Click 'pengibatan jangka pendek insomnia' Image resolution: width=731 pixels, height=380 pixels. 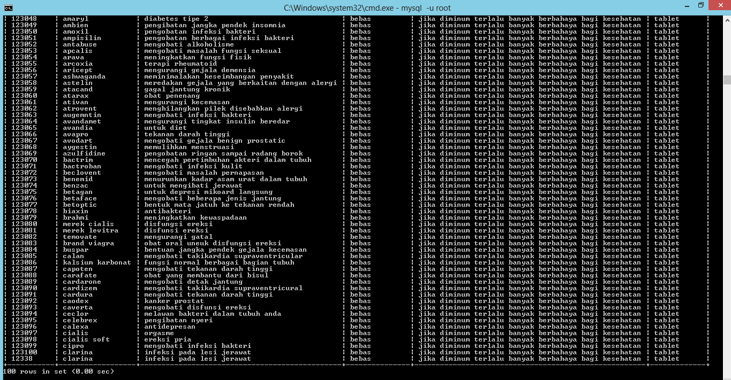tap(215, 25)
